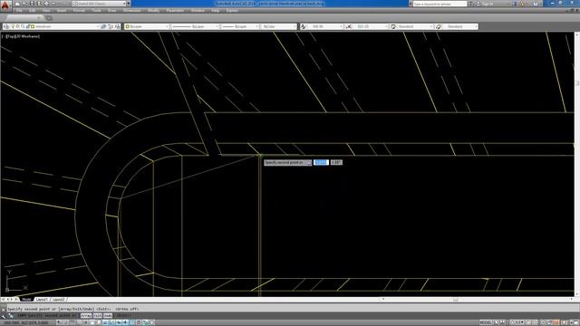Open the ByColor plot style dropdown
Image resolution: width=580 pixels, height=326 pixels.
tap(278, 26)
